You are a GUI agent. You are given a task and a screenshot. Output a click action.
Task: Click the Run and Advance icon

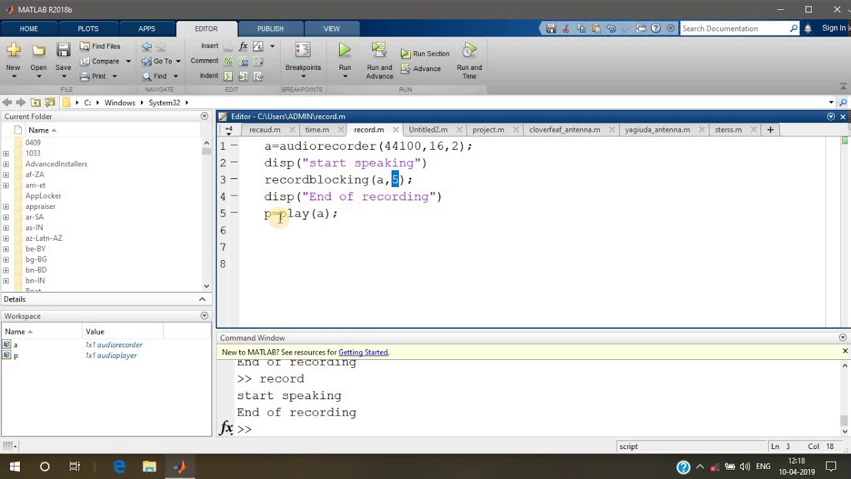379,50
